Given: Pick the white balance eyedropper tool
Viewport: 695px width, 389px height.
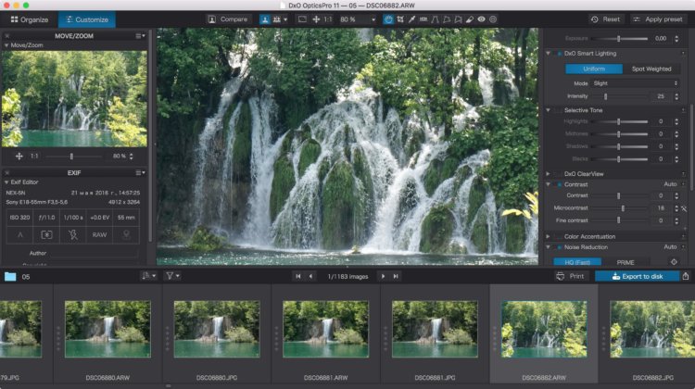Looking at the screenshot, I should tap(411, 19).
